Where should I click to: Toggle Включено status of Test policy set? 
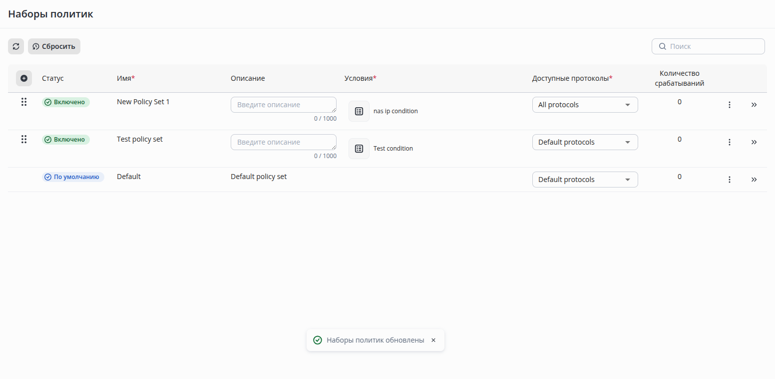(66, 140)
